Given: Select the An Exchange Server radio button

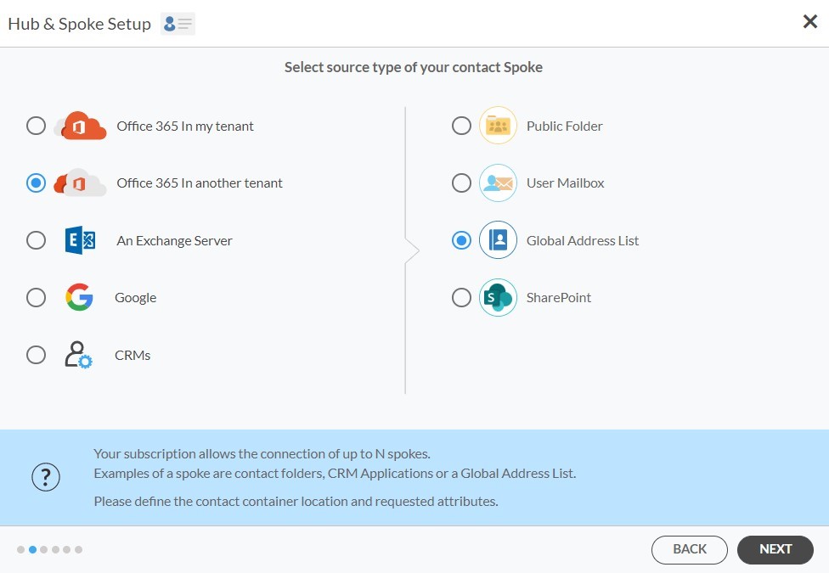Looking at the screenshot, I should pyautogui.click(x=36, y=240).
